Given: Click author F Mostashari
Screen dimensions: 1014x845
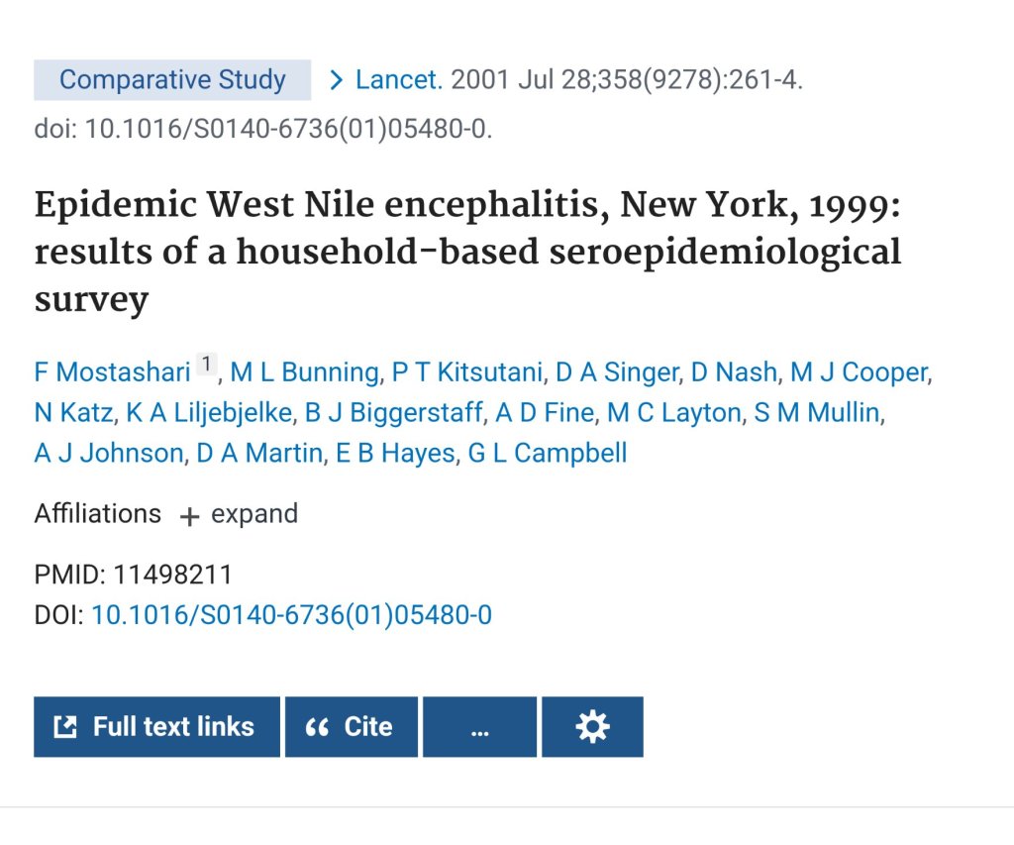Looking at the screenshot, I should pyautogui.click(x=112, y=372).
